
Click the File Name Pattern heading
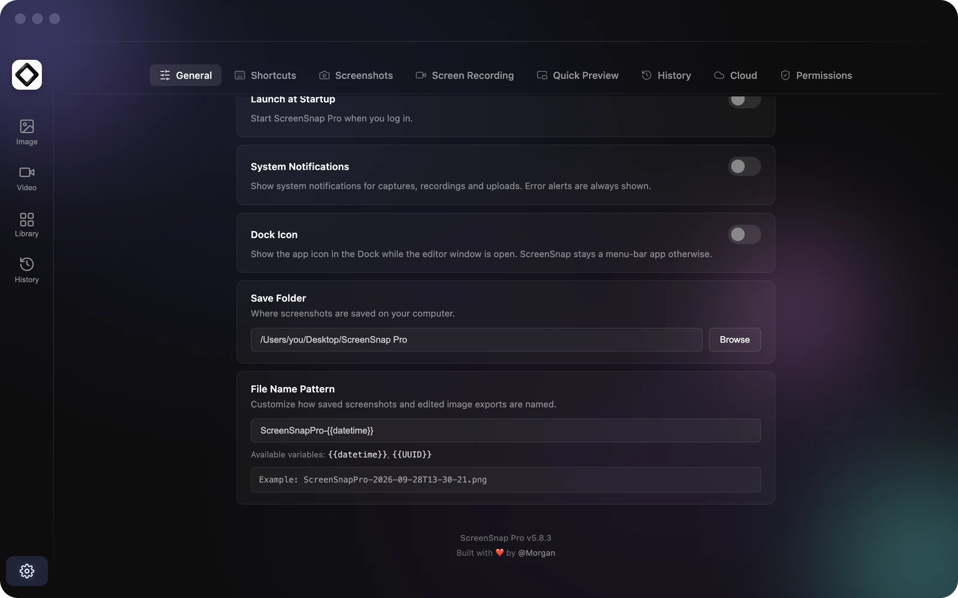pyautogui.click(x=293, y=389)
